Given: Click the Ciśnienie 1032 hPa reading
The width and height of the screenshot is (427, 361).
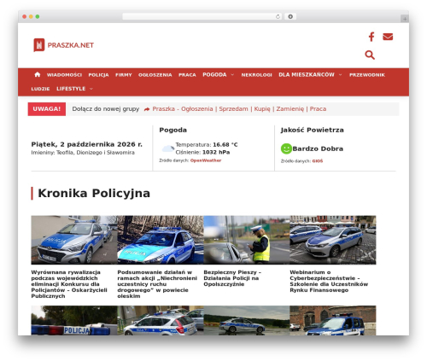Looking at the screenshot, I should coord(202,152).
